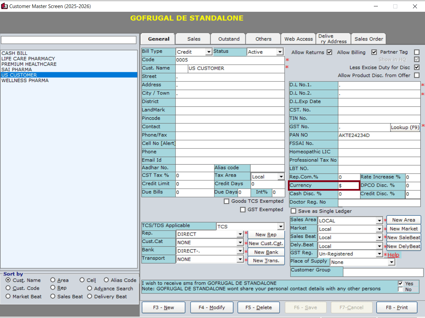Select WELLNESS PHARMA in customer list
The height and width of the screenshot is (318, 425).
coord(25,80)
